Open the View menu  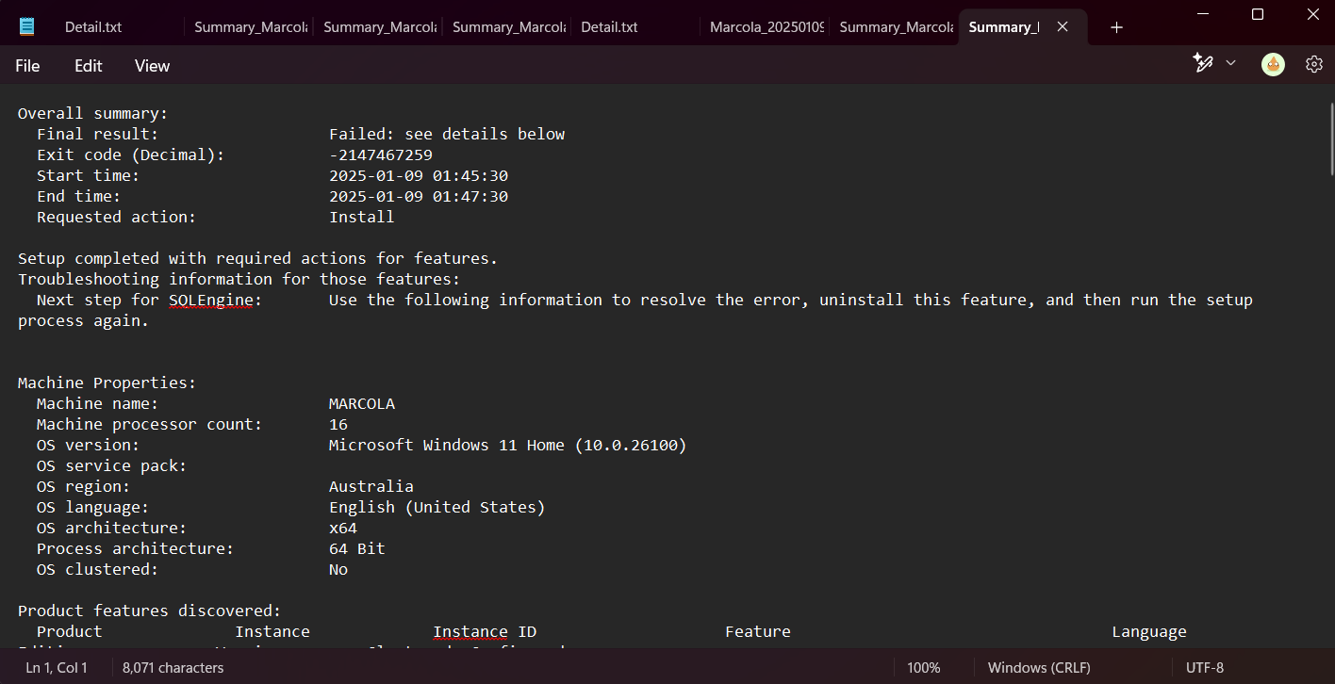(152, 65)
